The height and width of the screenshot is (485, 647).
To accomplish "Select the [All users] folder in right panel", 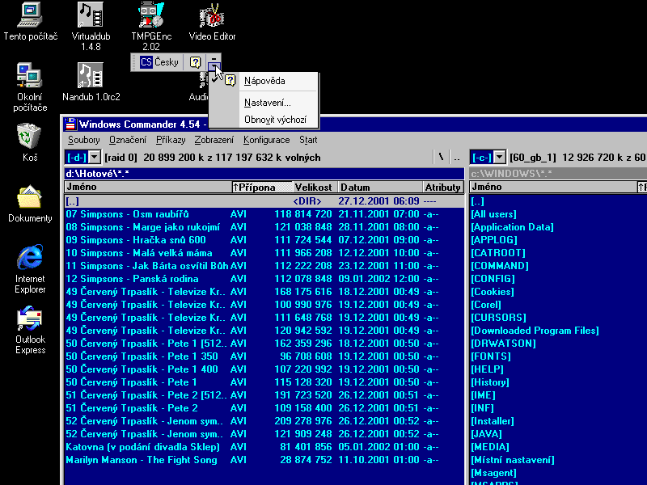I will pos(493,214).
